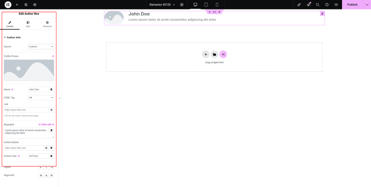Click AI sparkle icon beside Profile Picture
Screen dimensions: 371x187
click(x=53, y=56)
